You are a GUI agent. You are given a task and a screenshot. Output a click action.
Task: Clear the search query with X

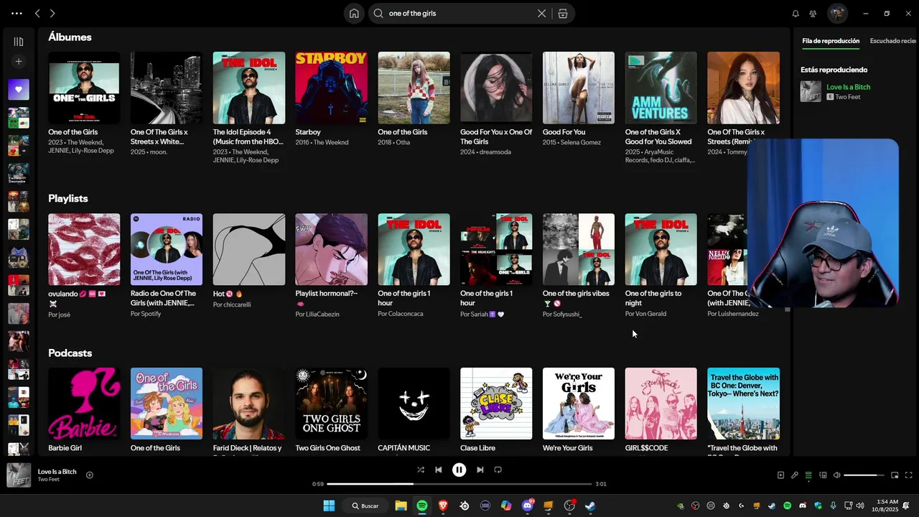[x=542, y=13]
